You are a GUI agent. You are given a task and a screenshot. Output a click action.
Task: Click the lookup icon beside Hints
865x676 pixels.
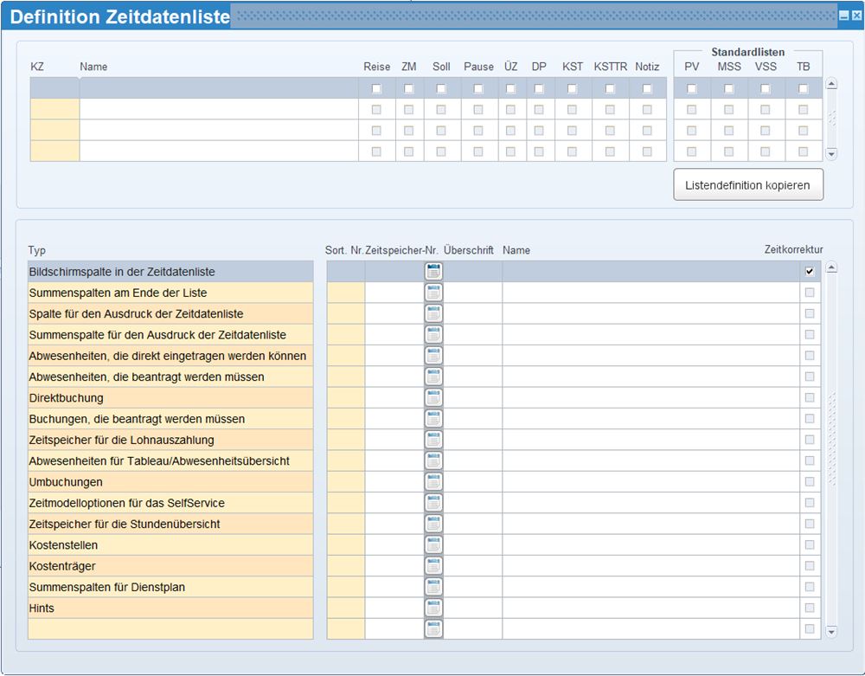[433, 608]
